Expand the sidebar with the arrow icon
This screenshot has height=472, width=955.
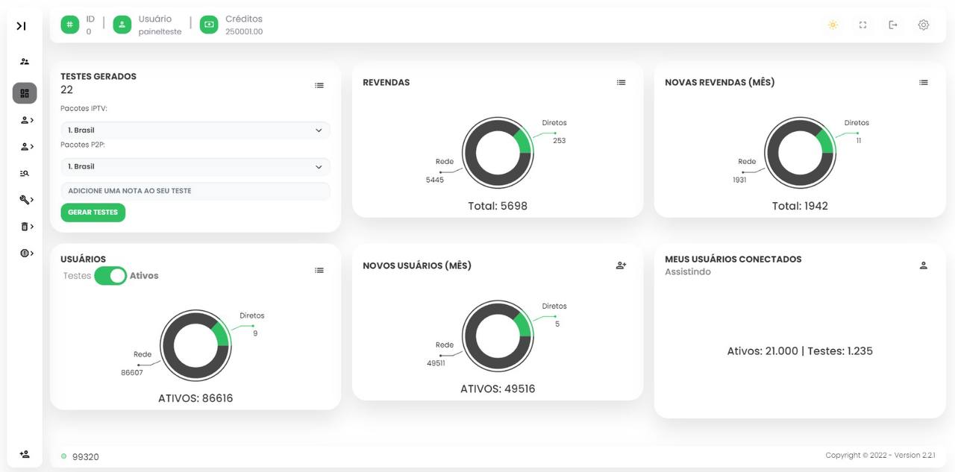pos(21,26)
